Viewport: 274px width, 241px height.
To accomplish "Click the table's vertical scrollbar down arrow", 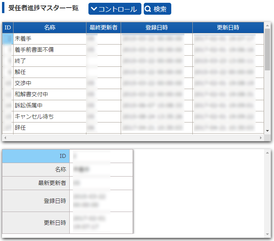I will point(267,130).
